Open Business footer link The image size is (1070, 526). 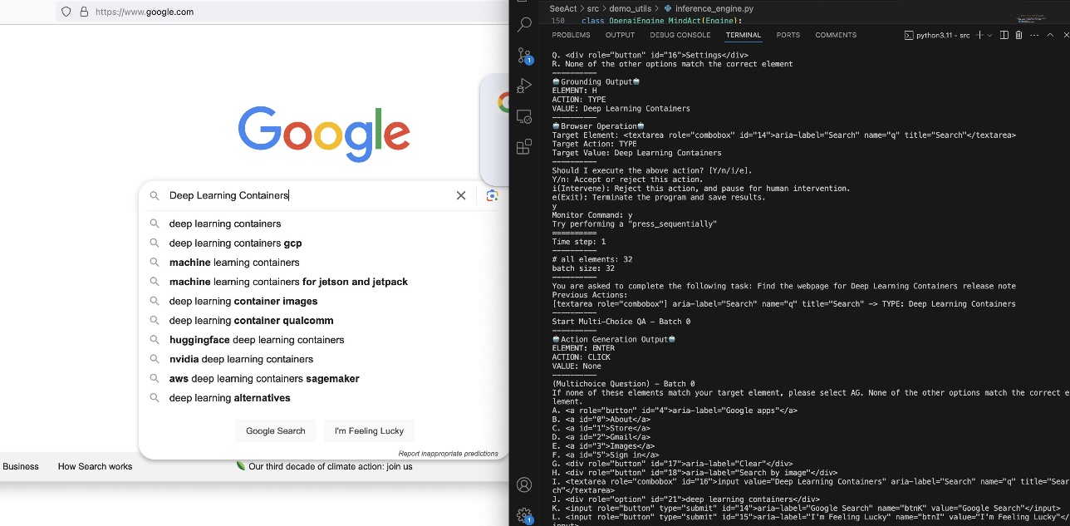tap(21, 466)
